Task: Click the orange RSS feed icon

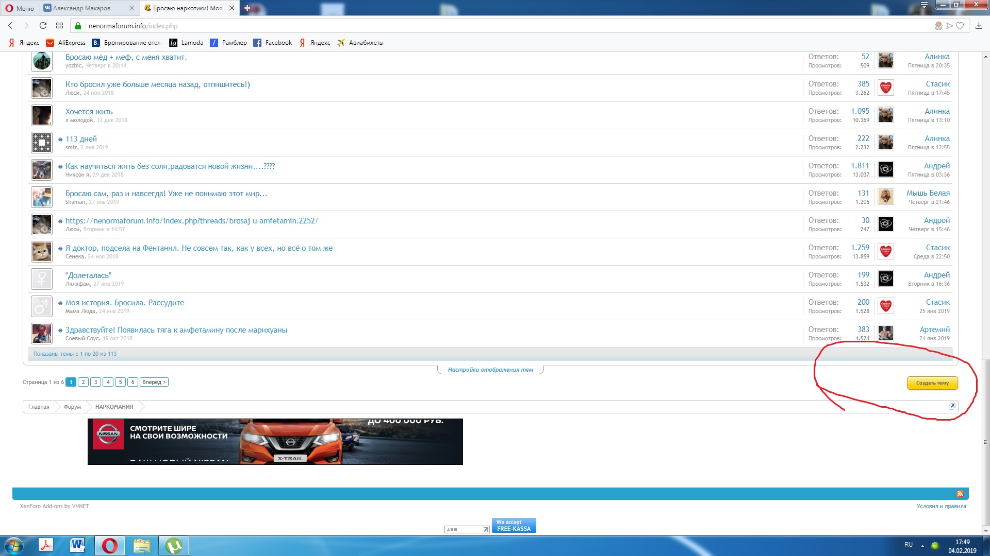Action: click(x=960, y=494)
